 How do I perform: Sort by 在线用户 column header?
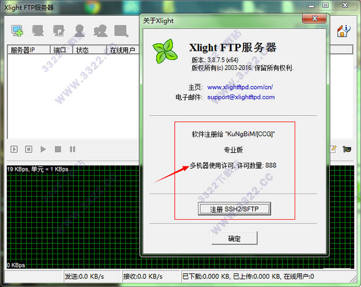pyautogui.click(x=123, y=50)
